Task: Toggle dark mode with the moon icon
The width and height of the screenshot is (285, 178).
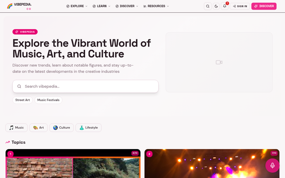Action: pyautogui.click(x=216, y=6)
